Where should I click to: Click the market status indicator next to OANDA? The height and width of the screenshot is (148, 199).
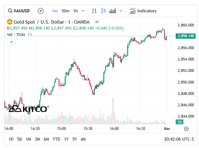coord(97,22)
